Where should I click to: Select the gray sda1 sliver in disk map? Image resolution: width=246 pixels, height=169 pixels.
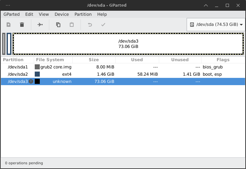pos(4,44)
